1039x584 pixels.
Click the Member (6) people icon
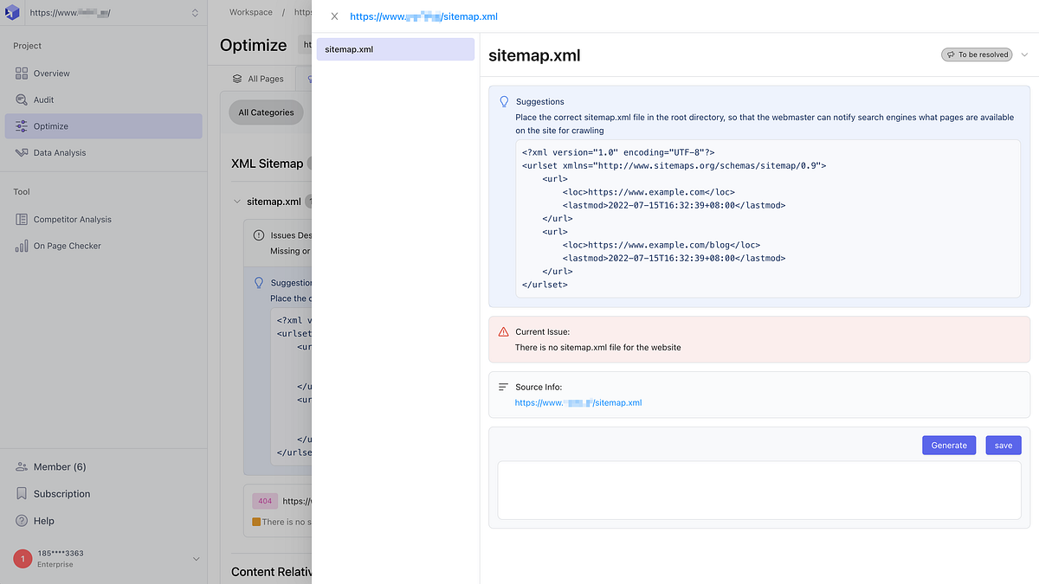(22, 467)
